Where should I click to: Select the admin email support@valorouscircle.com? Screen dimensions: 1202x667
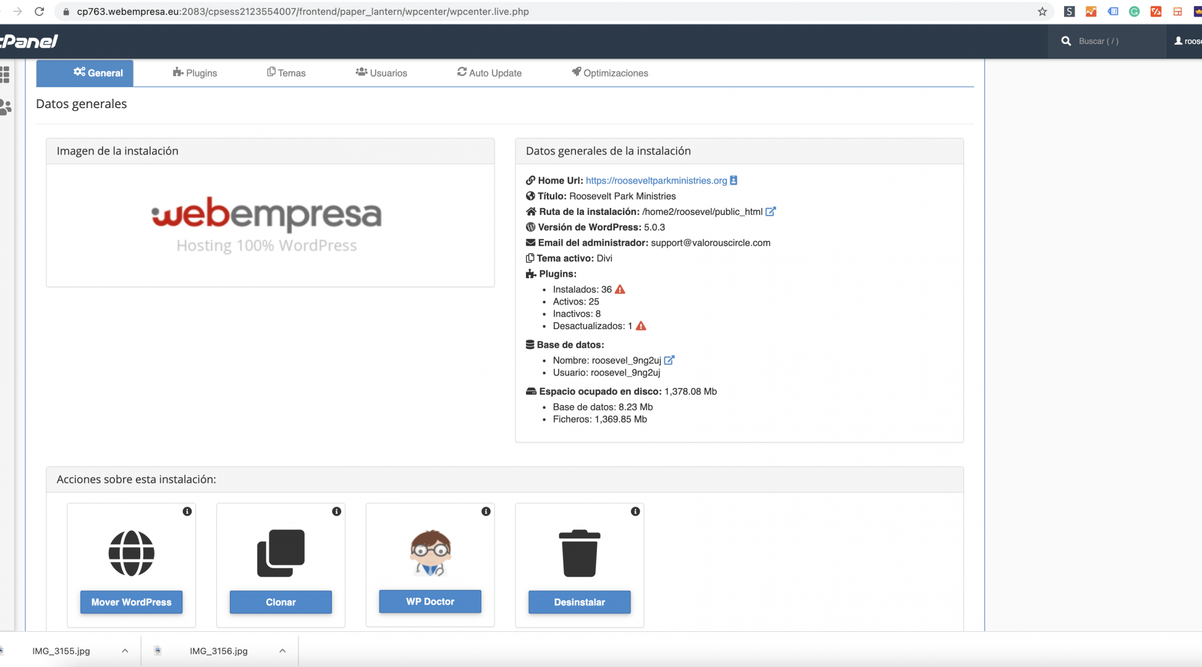click(x=711, y=243)
